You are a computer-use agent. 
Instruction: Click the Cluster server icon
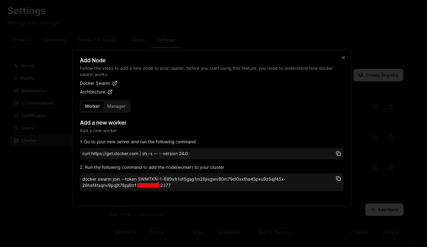point(16,140)
